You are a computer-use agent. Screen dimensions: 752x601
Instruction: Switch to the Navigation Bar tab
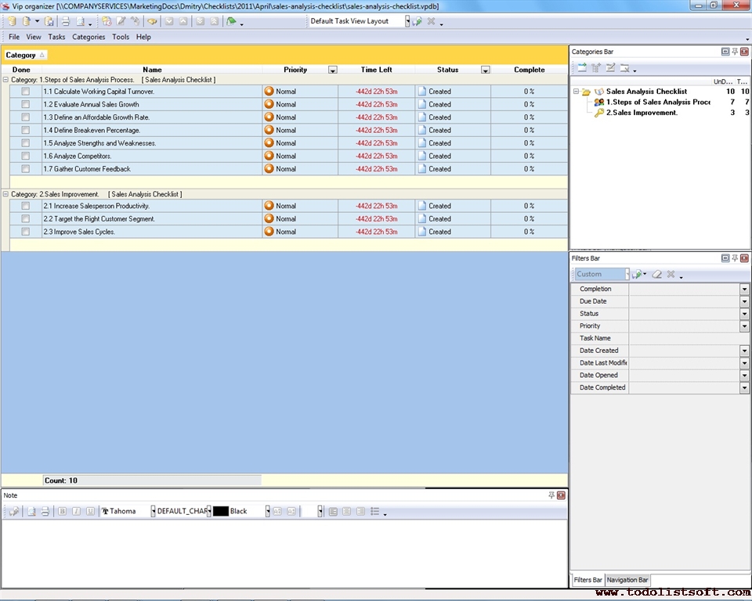coord(627,580)
